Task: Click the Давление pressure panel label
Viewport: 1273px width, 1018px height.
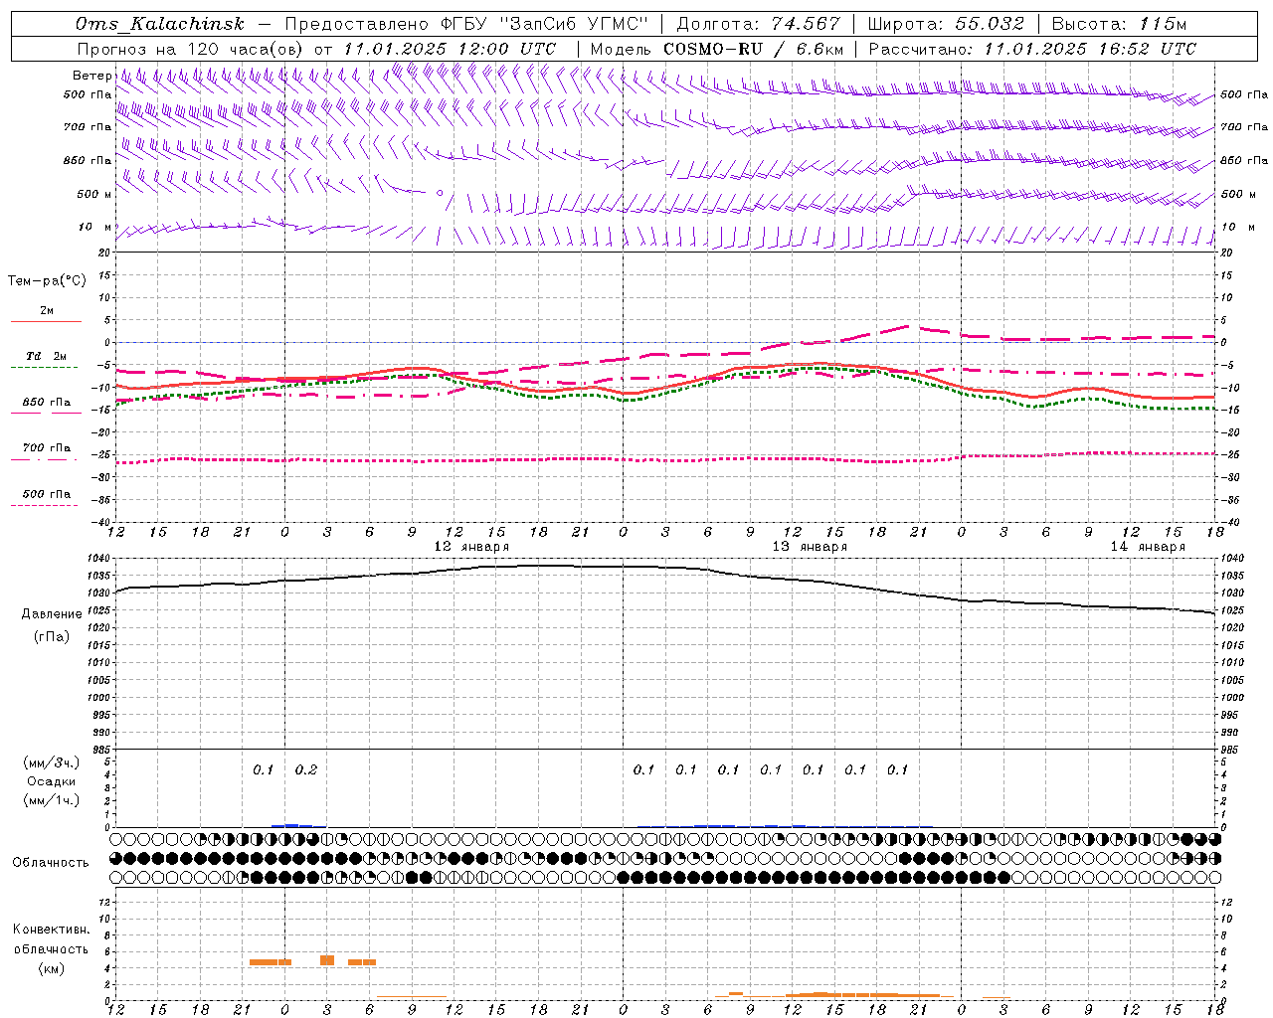Action: tap(52, 614)
